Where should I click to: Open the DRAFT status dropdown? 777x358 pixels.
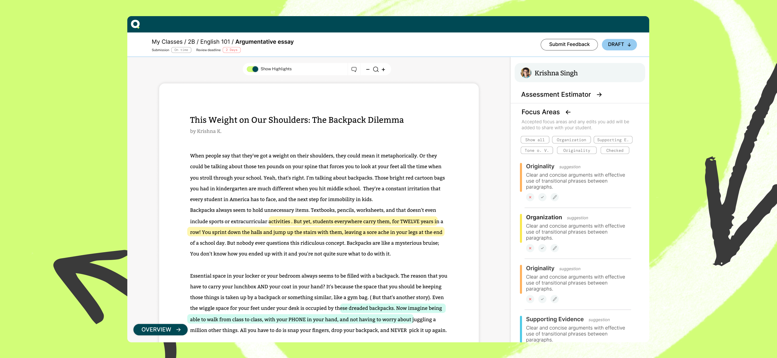pyautogui.click(x=619, y=45)
